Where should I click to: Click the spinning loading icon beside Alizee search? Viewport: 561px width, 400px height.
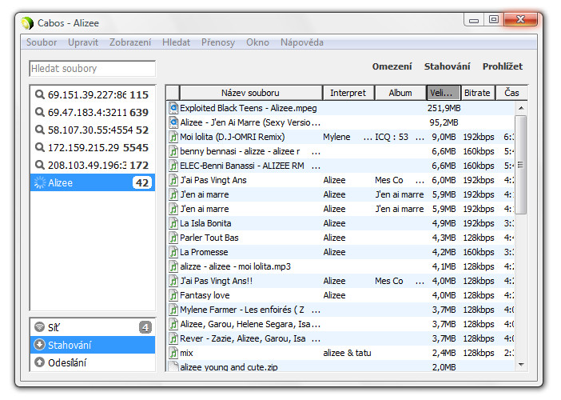40,182
